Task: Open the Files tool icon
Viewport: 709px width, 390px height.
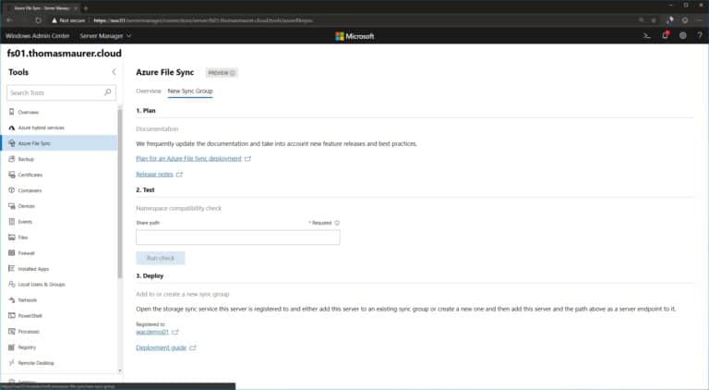Action: tap(12, 238)
